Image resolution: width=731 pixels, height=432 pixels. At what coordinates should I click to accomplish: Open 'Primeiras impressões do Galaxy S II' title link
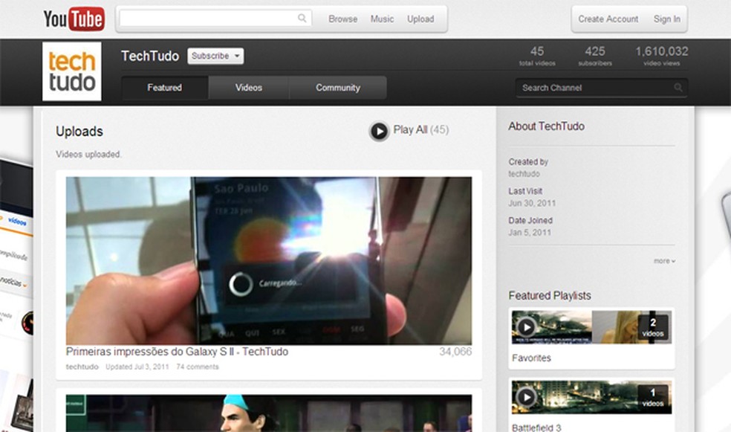177,351
